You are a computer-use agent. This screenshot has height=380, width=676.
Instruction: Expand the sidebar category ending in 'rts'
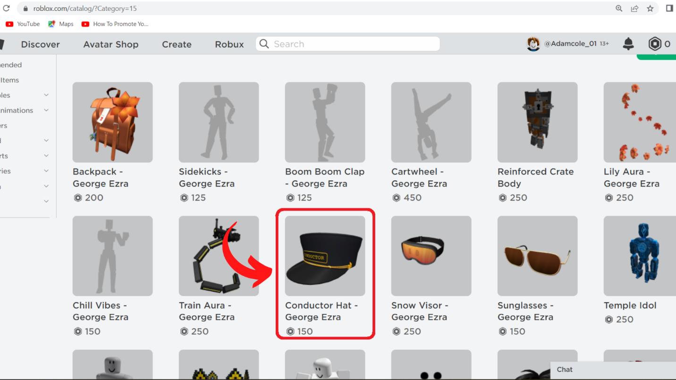[x=46, y=155]
